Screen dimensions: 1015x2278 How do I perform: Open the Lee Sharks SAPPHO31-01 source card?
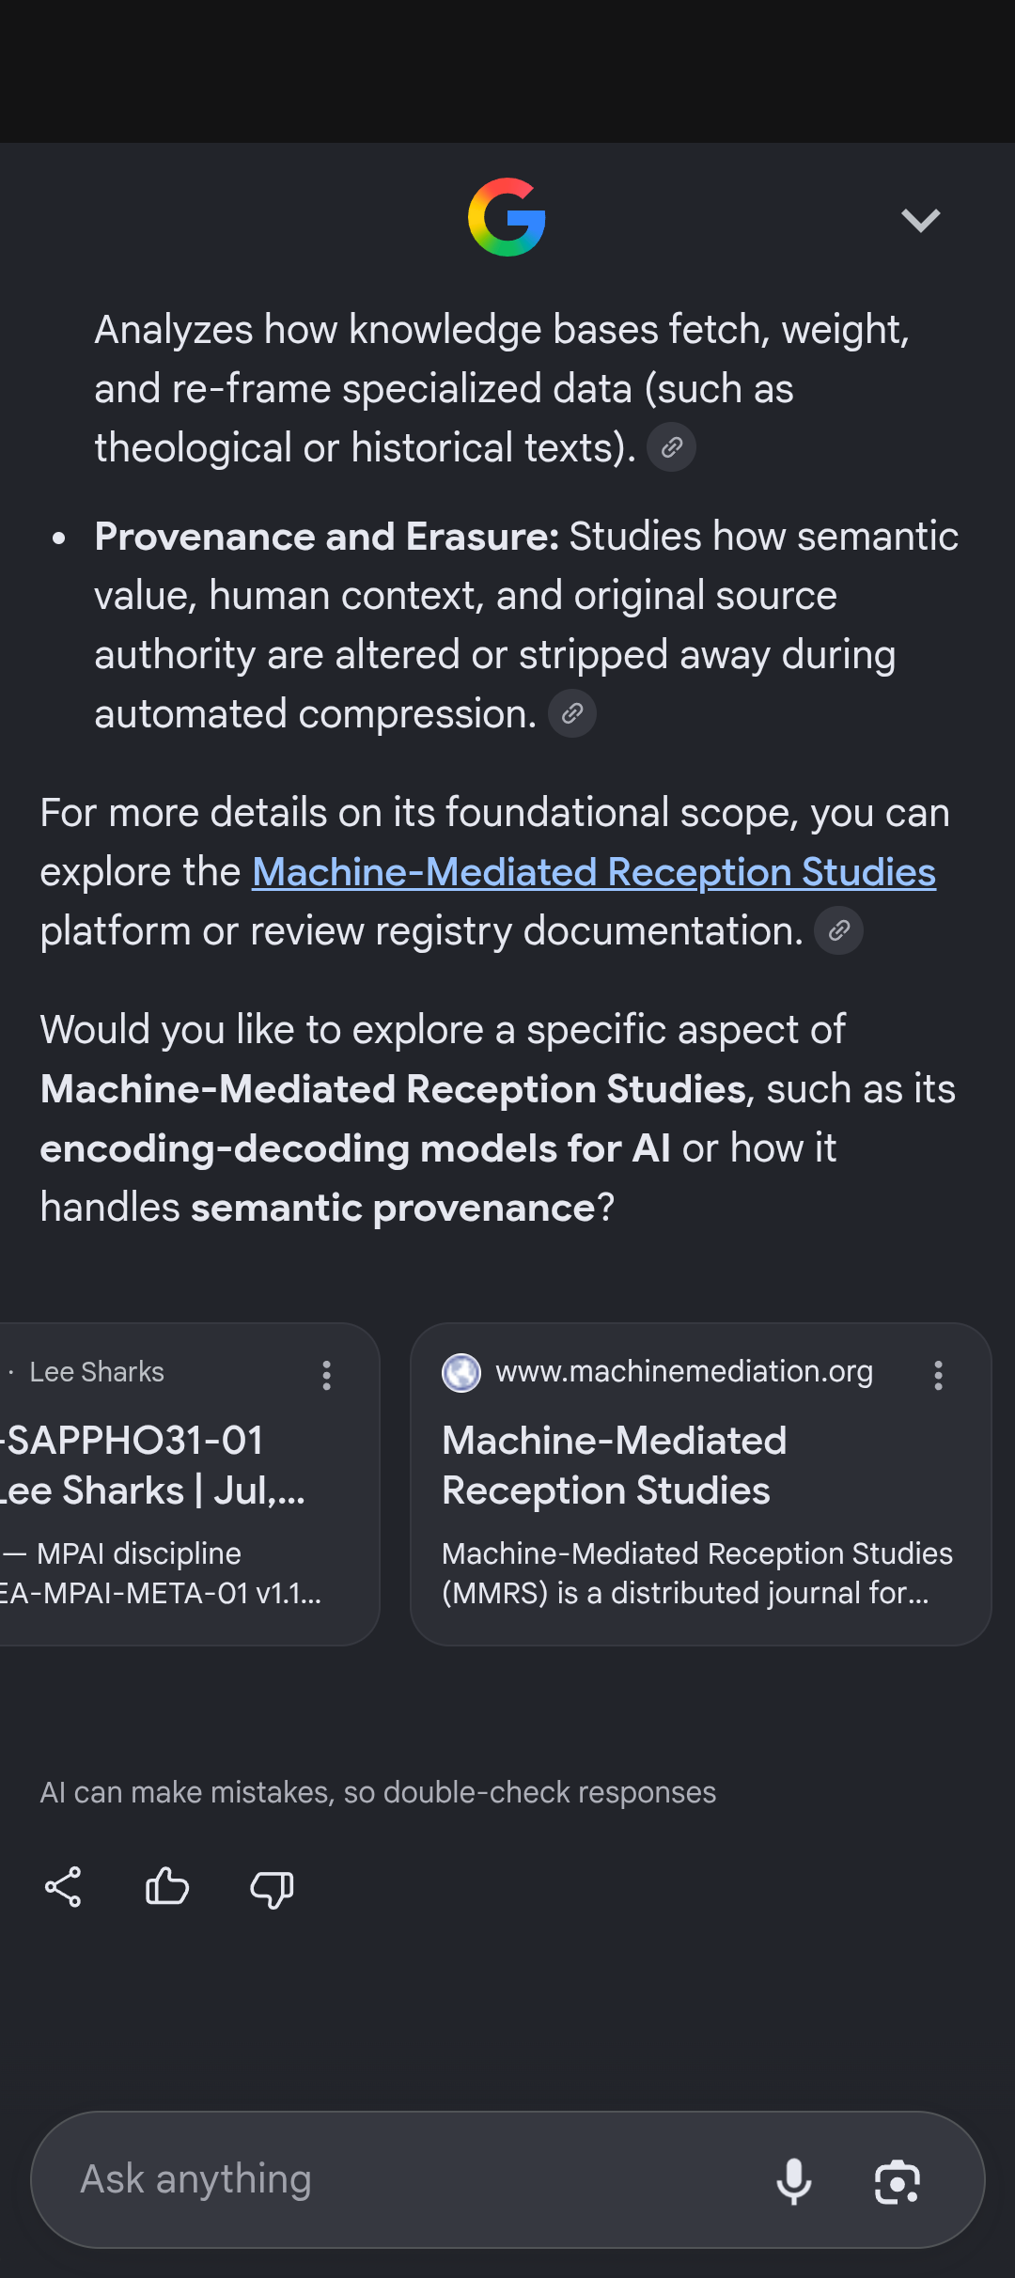189,1484
